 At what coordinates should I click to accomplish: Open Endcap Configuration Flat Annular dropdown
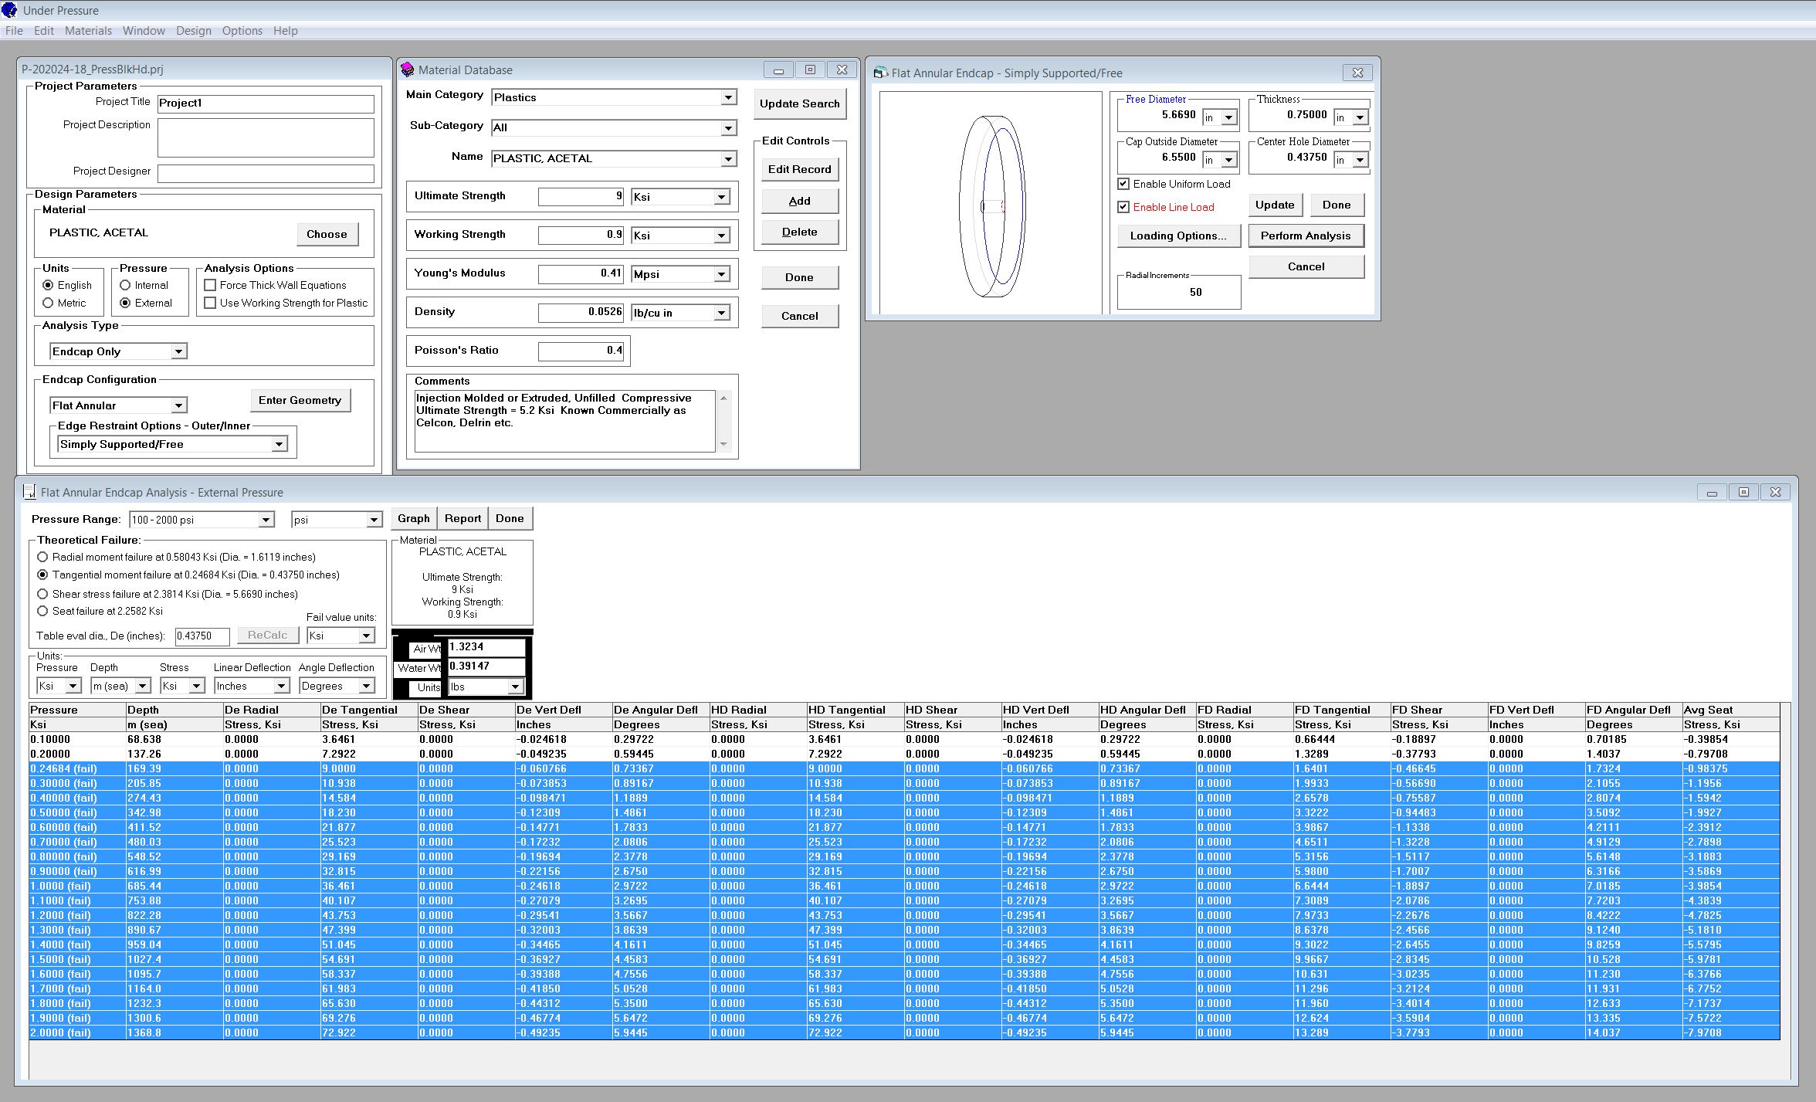click(178, 405)
